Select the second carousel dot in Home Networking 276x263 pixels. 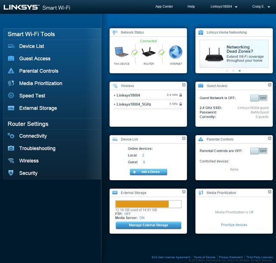233,71
